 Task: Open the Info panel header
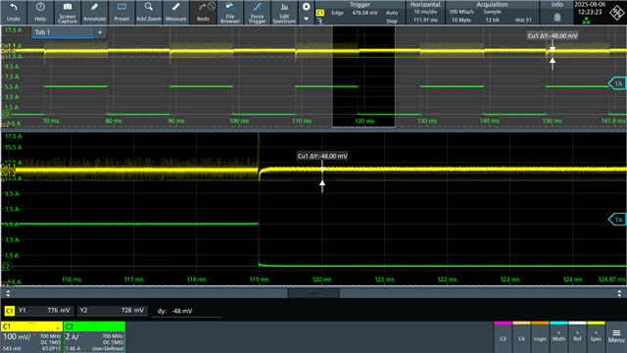pyautogui.click(x=557, y=4)
